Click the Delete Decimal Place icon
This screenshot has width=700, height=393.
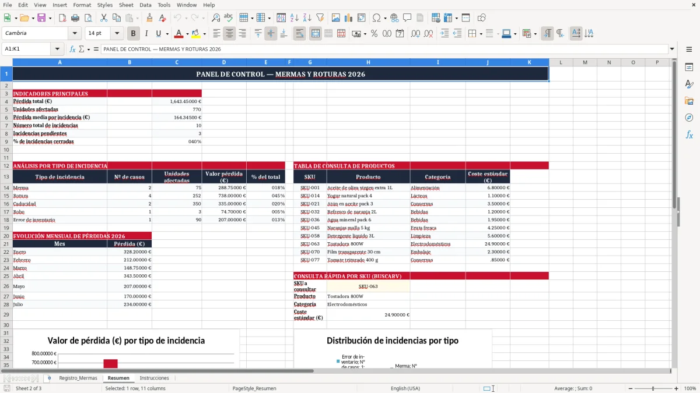pyautogui.click(x=428, y=34)
